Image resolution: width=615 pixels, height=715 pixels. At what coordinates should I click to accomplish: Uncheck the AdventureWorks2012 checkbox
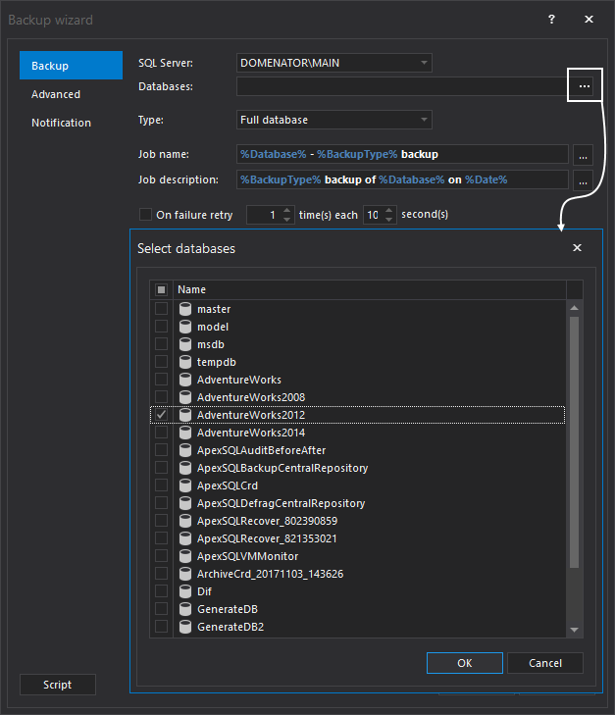161,415
